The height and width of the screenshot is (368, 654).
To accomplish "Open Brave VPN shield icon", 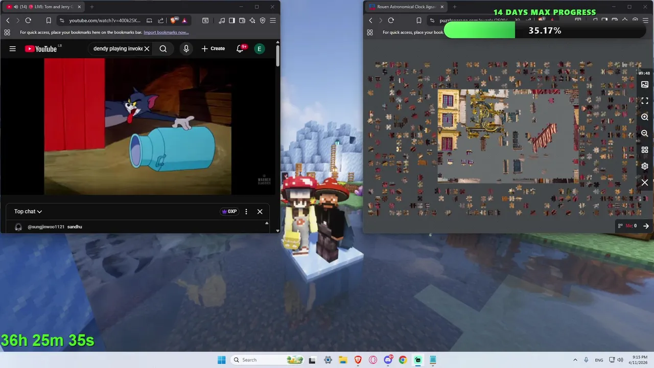I will 263,20.
